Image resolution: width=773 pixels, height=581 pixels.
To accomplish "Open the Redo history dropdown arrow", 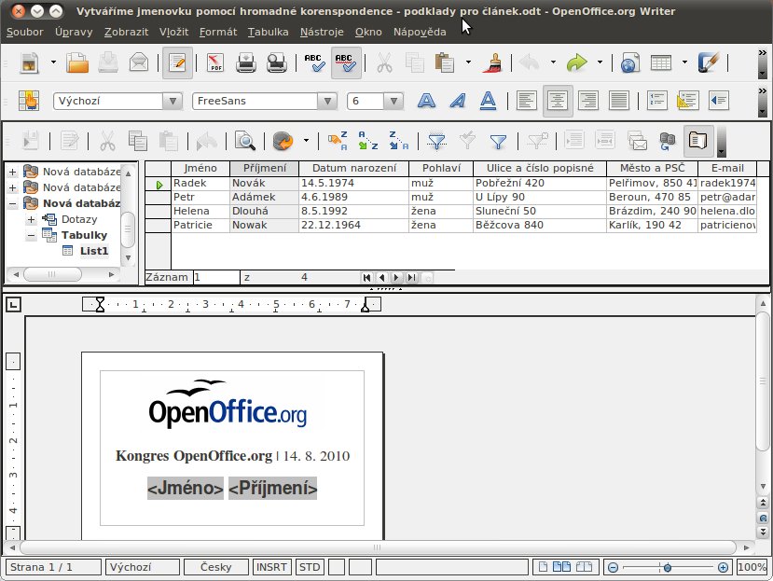I will [600, 62].
